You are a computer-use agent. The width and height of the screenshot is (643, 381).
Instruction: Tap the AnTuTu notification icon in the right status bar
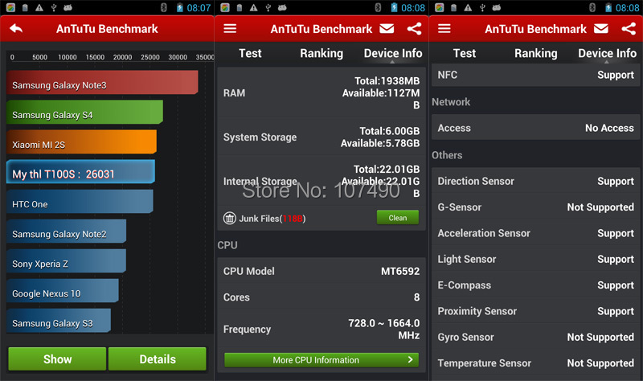[439, 7]
